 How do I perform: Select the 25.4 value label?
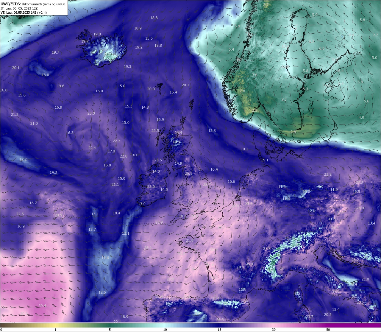click(x=249, y=264)
